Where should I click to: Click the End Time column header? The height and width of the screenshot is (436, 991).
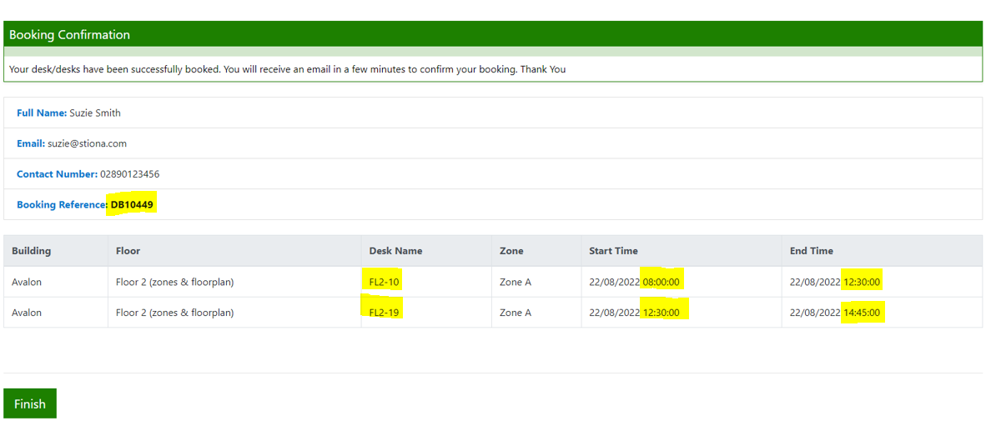click(811, 251)
